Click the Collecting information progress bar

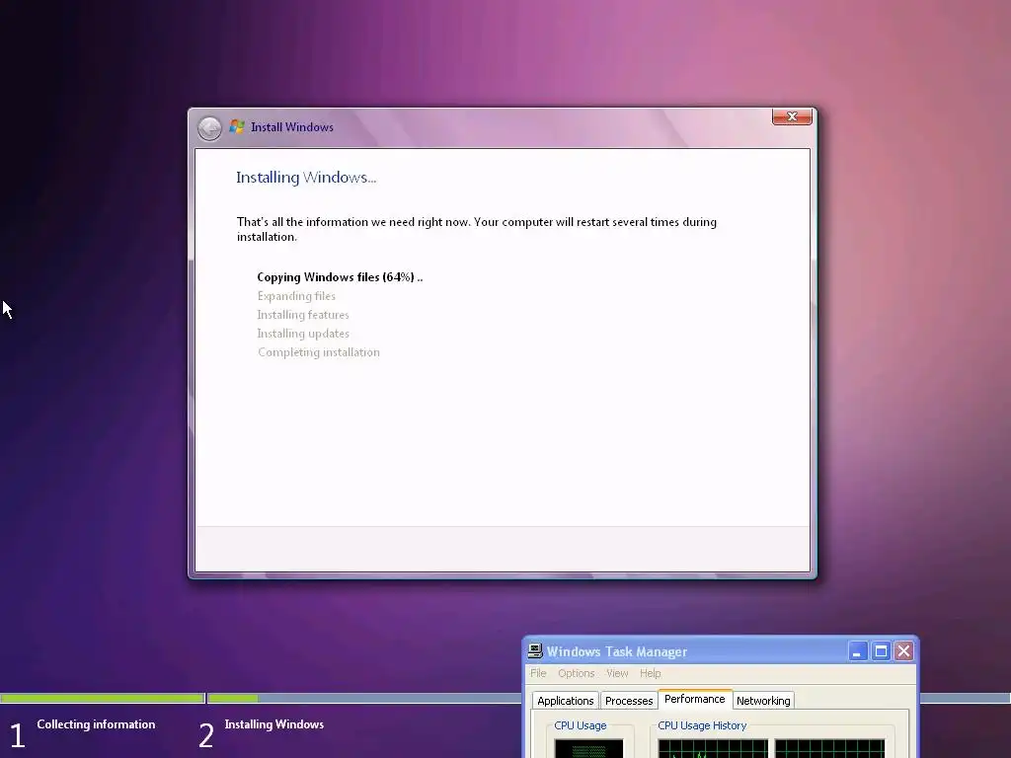coord(102,698)
